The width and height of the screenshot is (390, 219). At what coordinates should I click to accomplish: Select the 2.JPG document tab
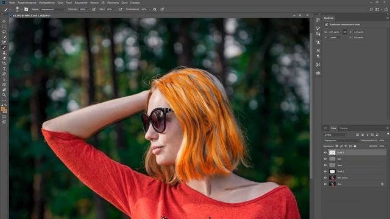[x=31, y=16]
